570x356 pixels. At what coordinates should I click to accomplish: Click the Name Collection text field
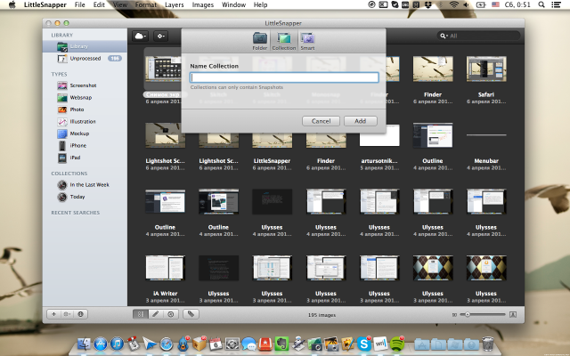(284, 77)
